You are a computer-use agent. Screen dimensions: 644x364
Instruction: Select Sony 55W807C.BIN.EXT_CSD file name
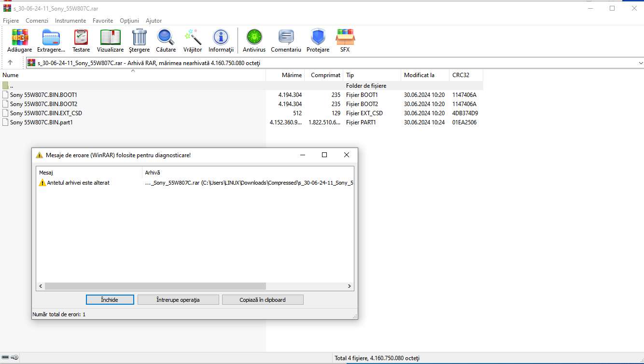click(46, 113)
